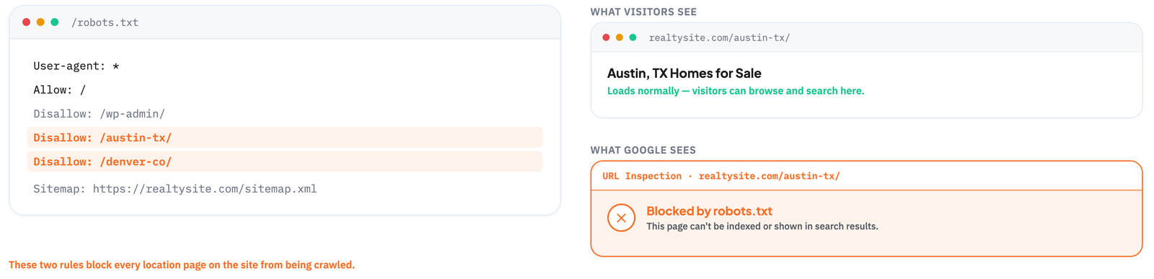
Task: Click the What Google Sees label
Action: tap(643, 150)
